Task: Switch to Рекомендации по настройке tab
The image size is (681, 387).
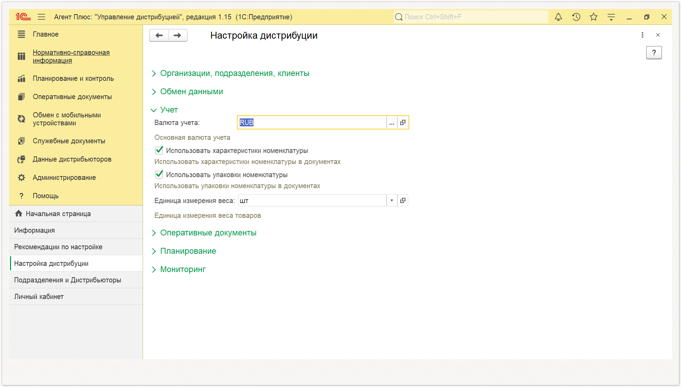Action: coord(76,247)
